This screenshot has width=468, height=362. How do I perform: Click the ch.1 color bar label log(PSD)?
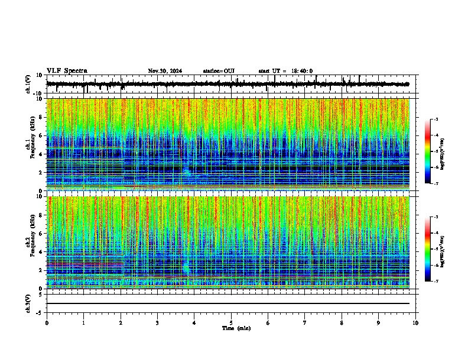(x=442, y=154)
